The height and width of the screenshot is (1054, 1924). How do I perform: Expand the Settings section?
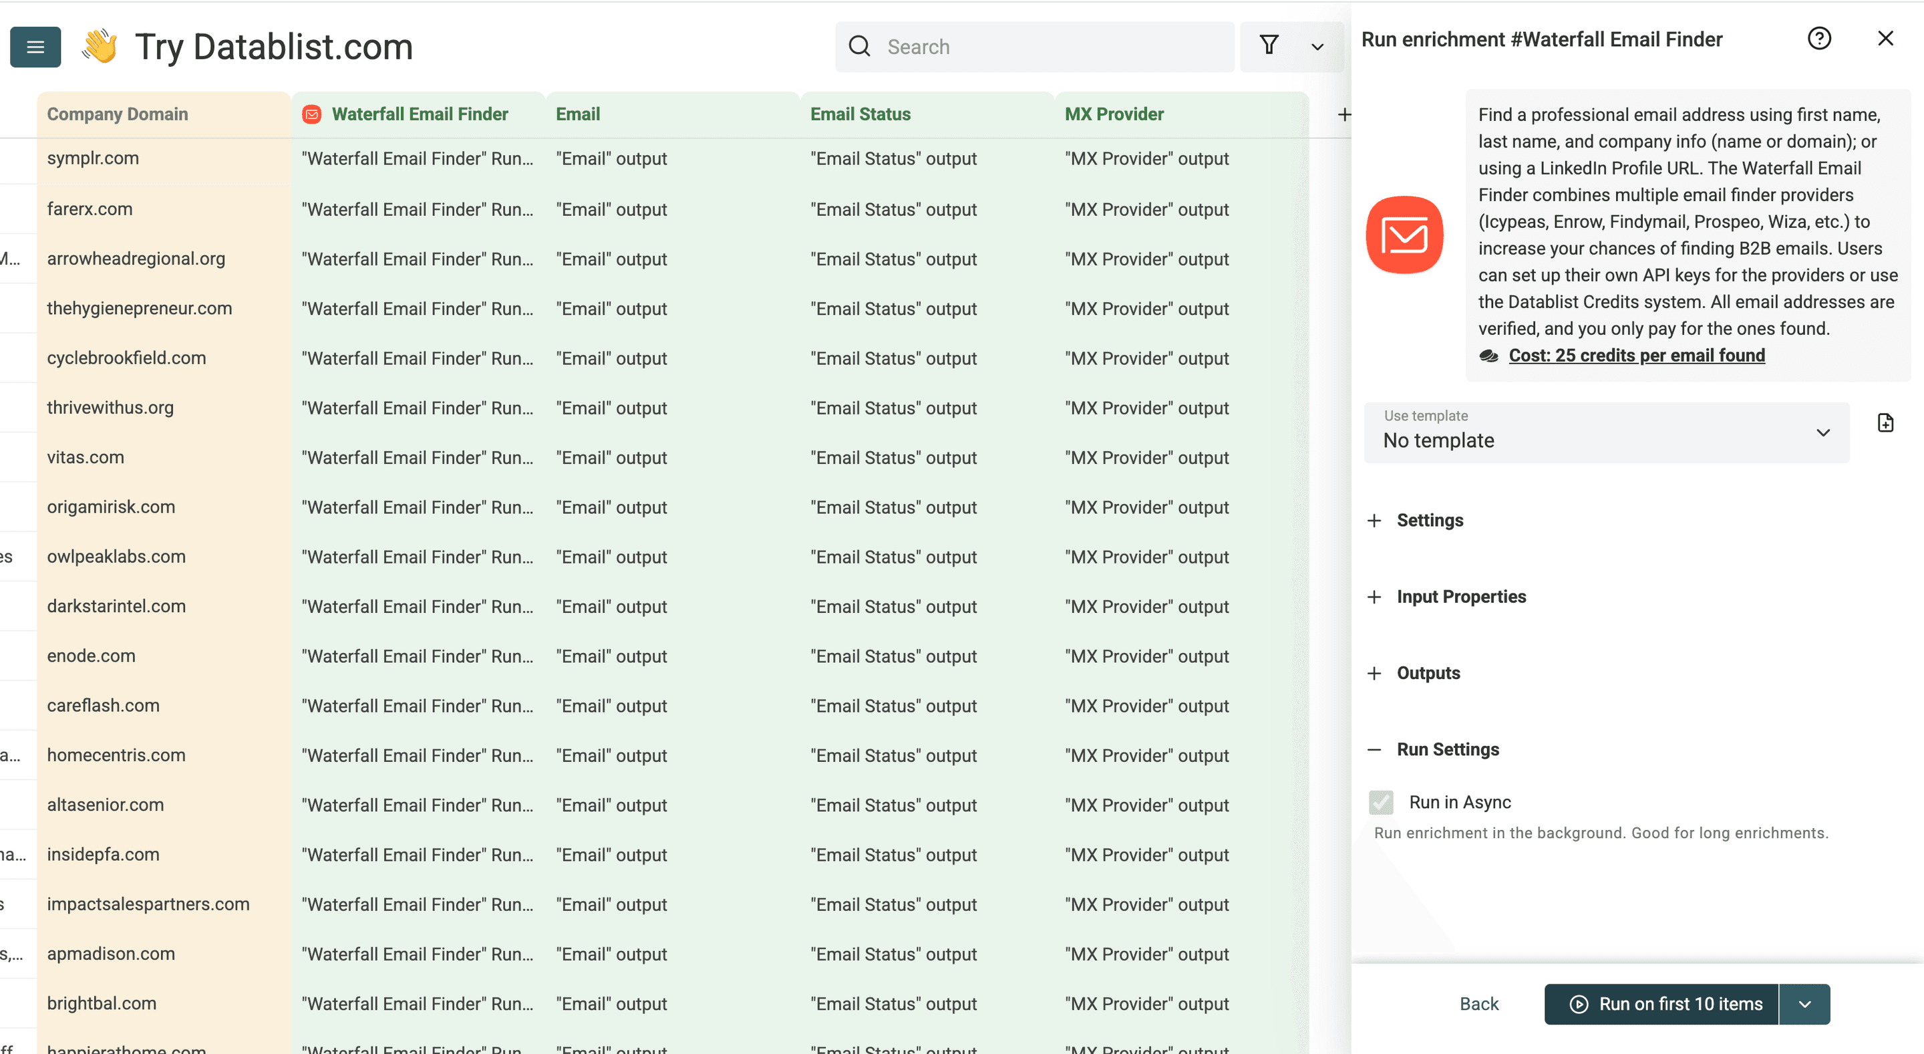point(1416,521)
